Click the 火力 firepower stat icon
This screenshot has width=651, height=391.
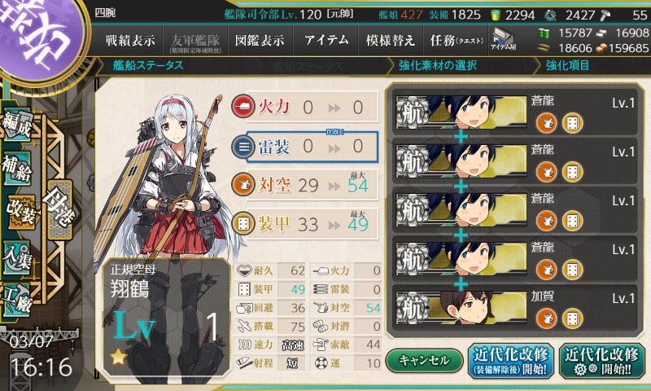click(x=242, y=107)
